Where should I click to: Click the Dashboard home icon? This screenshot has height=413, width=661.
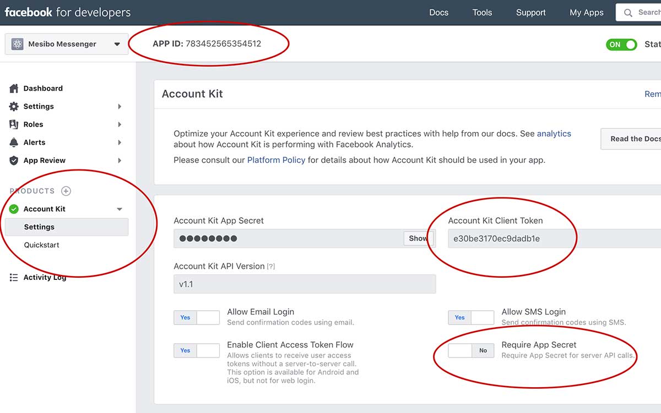14,89
